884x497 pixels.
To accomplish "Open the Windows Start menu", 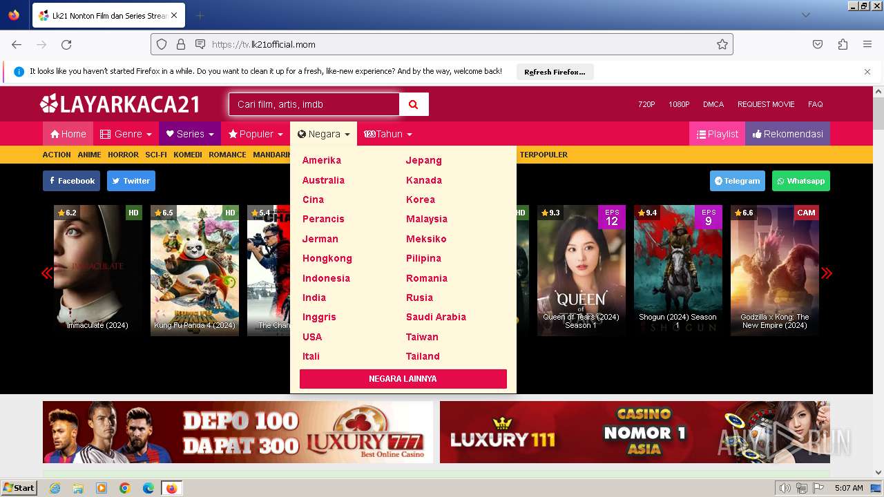I will click(19, 488).
